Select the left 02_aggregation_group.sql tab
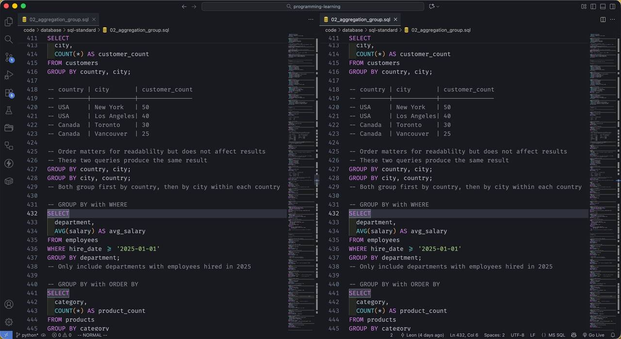This screenshot has width=621, height=339. click(x=59, y=19)
